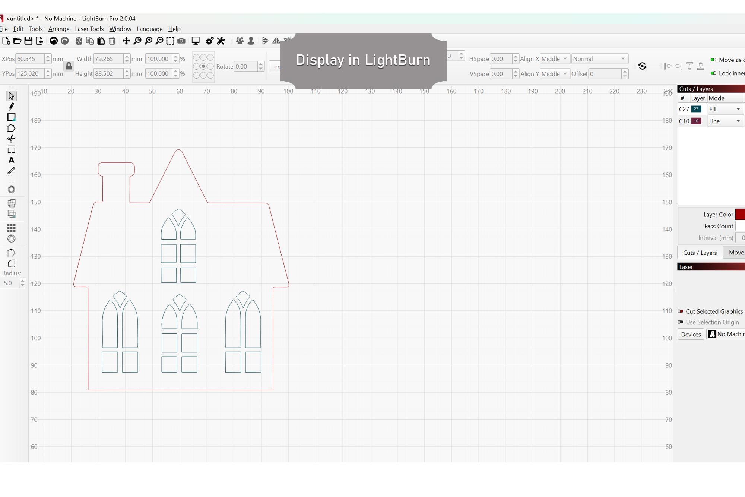Toggle Move as group switch
745x497 pixels.
click(x=713, y=60)
